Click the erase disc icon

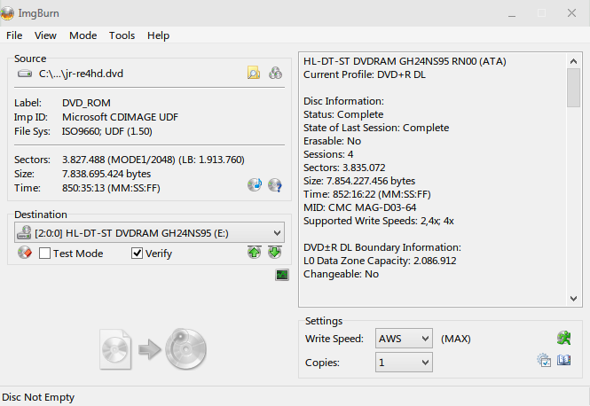tap(25, 253)
